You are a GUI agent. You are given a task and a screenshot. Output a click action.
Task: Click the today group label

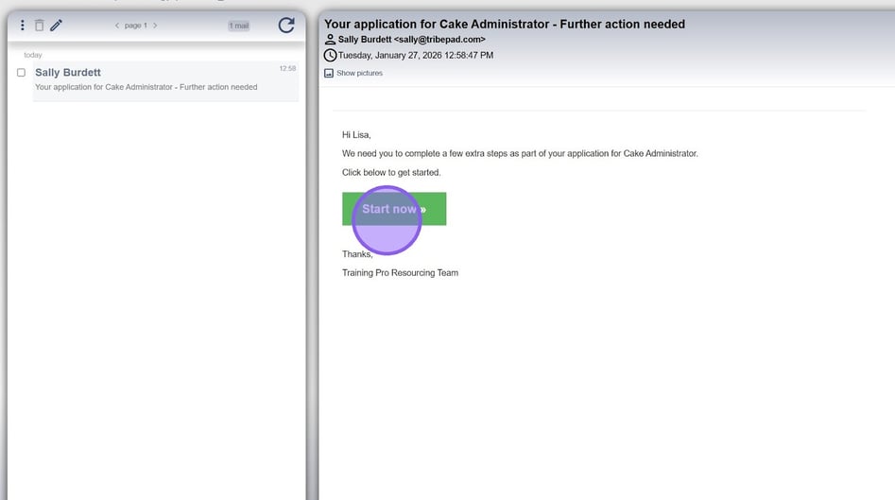point(33,55)
